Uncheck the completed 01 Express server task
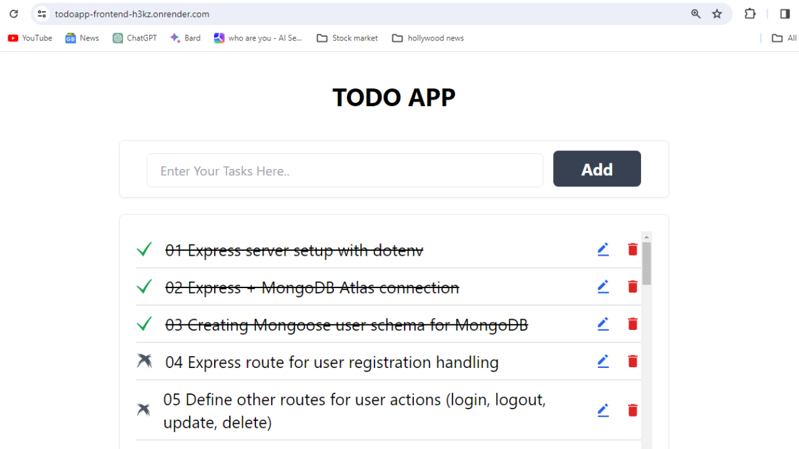This screenshot has height=449, width=799. click(144, 249)
